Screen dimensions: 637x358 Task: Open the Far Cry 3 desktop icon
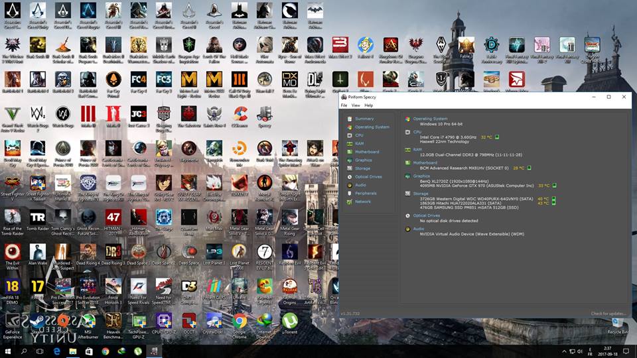coord(164,82)
